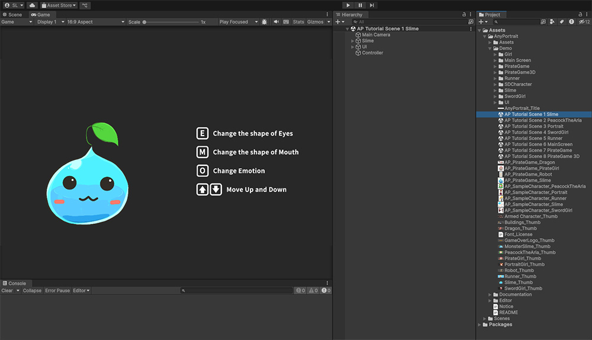Toggle Console Error Pause button
Screen dimensions: 592x340
pyautogui.click(x=57, y=290)
